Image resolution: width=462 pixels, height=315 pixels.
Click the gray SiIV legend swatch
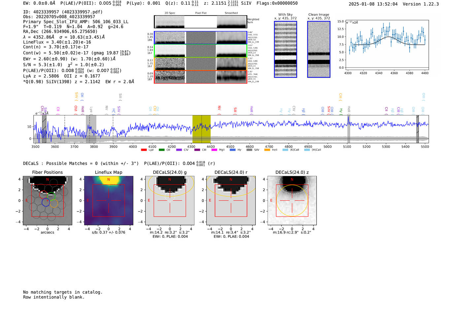(249, 150)
